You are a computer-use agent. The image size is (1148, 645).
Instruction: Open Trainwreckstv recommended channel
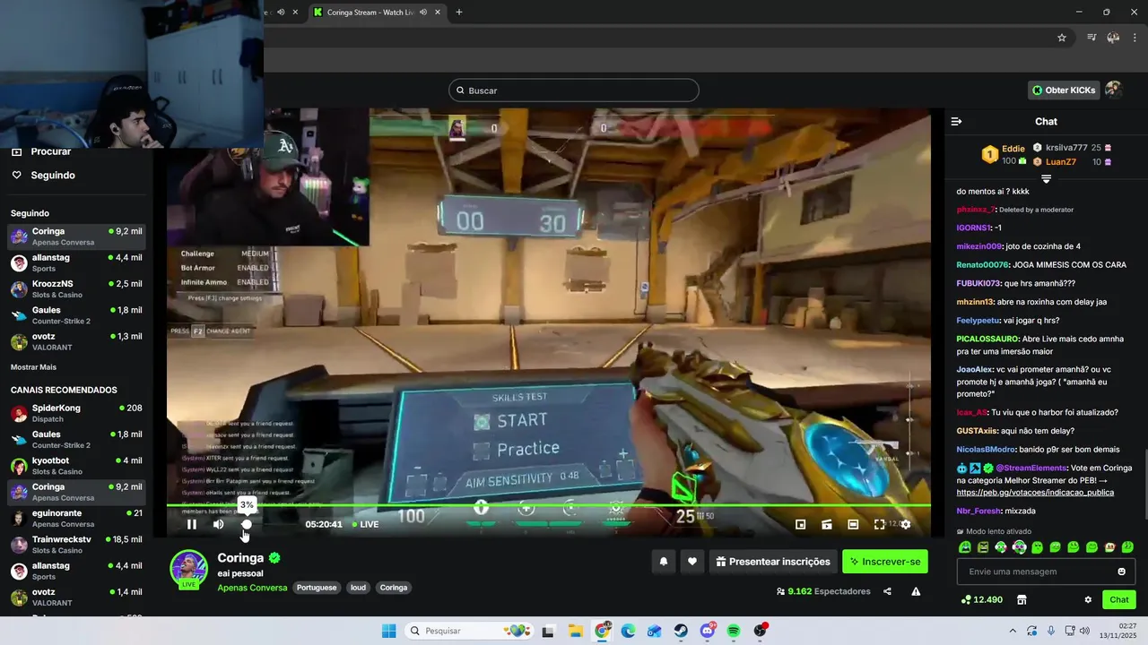coord(76,545)
